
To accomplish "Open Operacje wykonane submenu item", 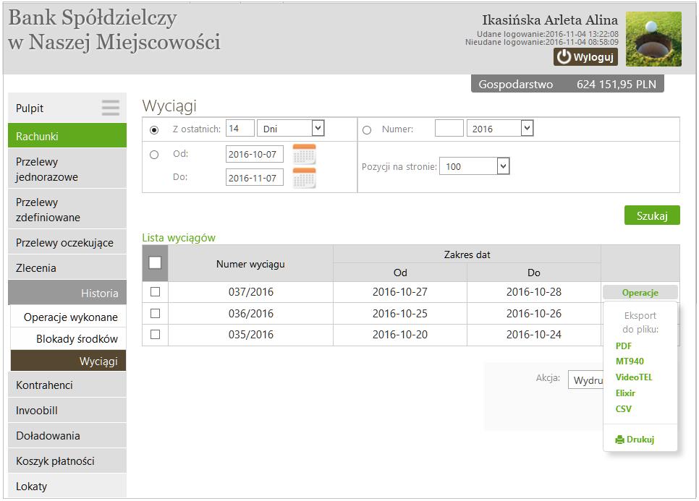I will 68,317.
